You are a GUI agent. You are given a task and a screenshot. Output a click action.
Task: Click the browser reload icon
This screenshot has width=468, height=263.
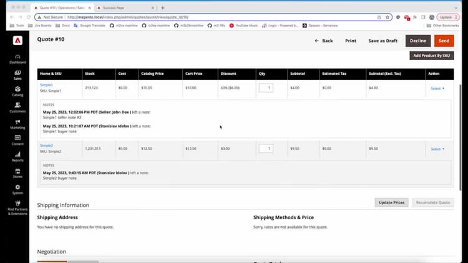(29, 17)
